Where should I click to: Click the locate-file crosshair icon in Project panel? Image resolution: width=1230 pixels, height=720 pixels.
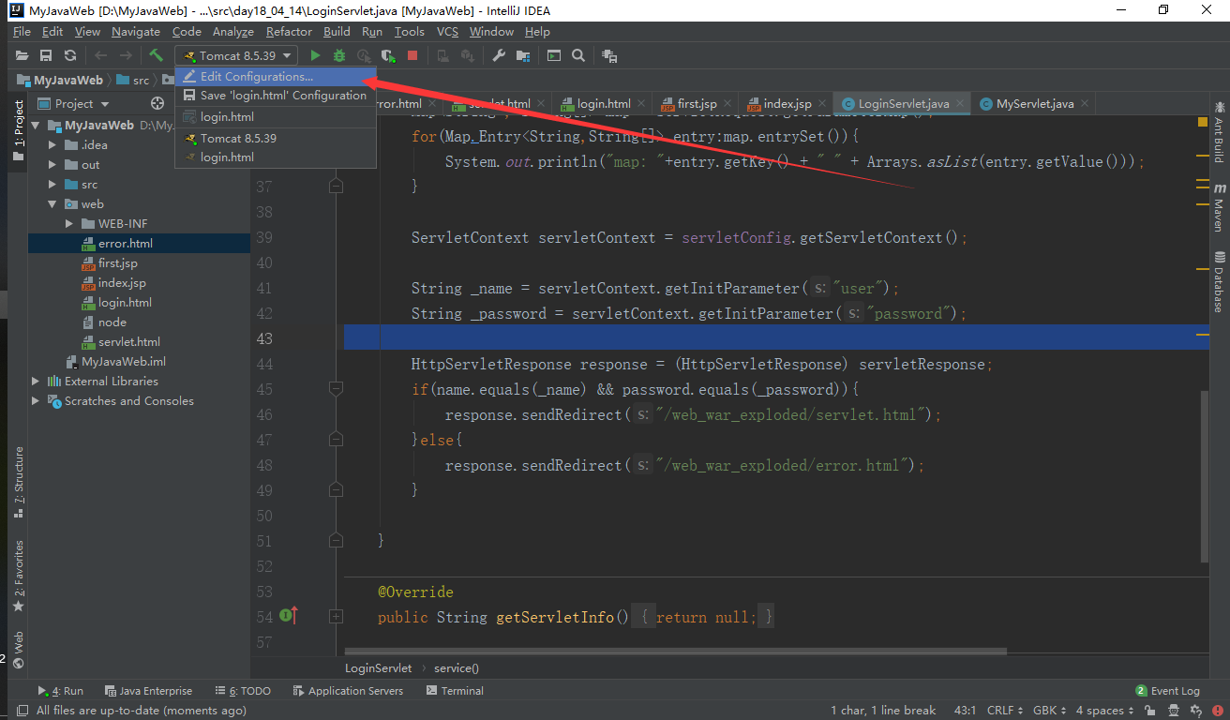click(x=157, y=104)
